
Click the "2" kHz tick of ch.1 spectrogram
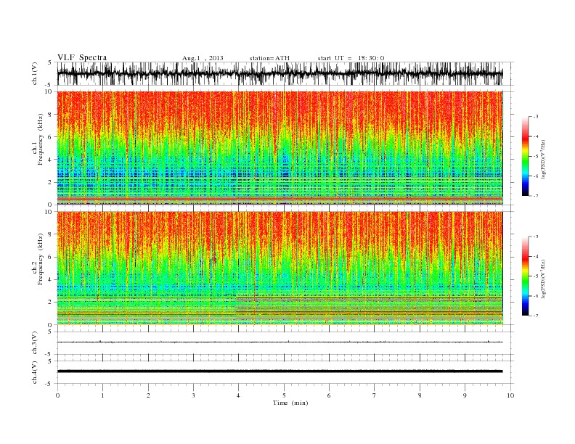tap(50, 182)
